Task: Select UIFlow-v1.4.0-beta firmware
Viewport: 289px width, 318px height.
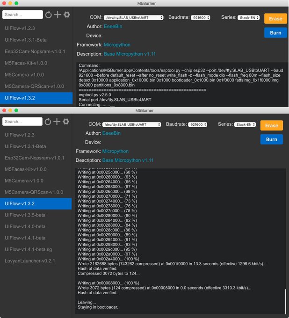Action: (x=36, y=226)
